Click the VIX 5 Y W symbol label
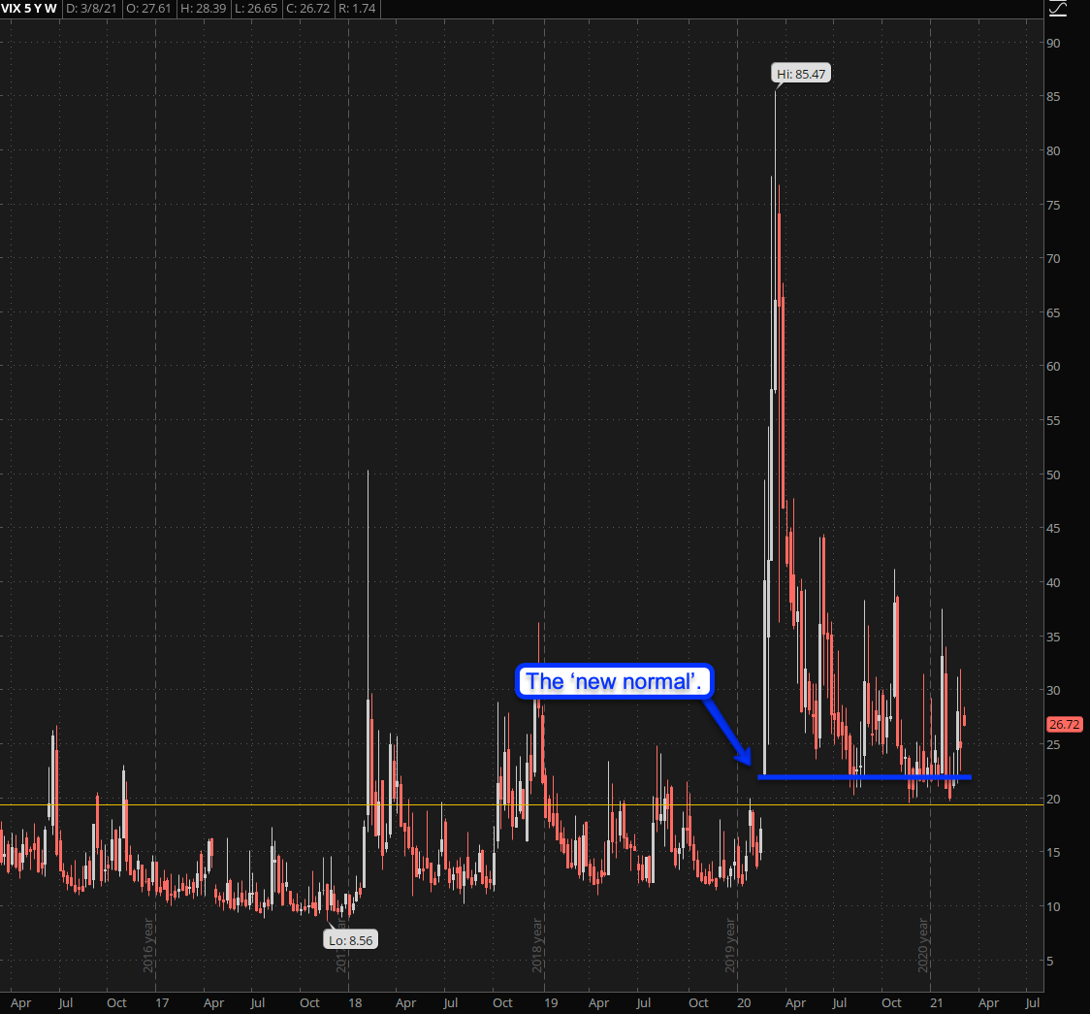The height and width of the screenshot is (1014, 1090). (29, 9)
